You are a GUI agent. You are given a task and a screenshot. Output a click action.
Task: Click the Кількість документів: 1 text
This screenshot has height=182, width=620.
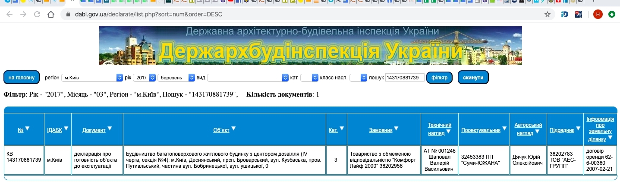(x=283, y=94)
